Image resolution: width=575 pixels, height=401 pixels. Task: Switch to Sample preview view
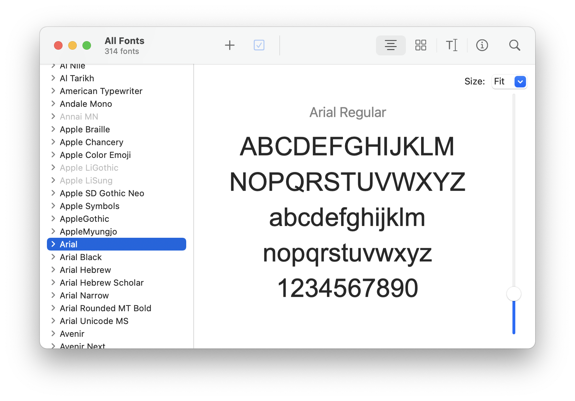click(x=391, y=45)
